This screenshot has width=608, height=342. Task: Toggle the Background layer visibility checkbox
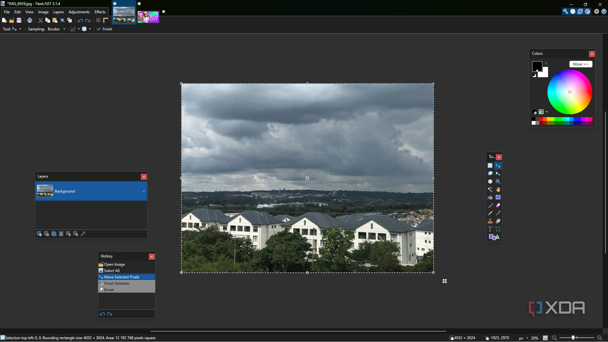(144, 191)
